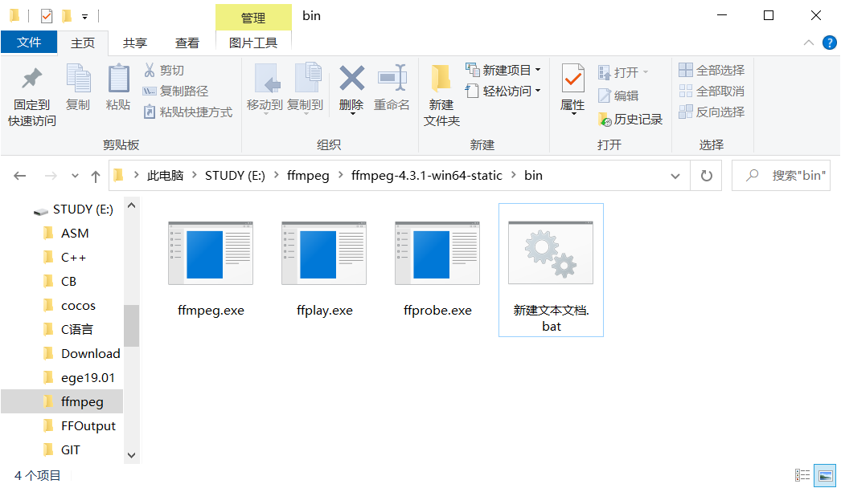The width and height of the screenshot is (841, 488).
Task: Click the 编辑 edit button
Action: (618, 96)
